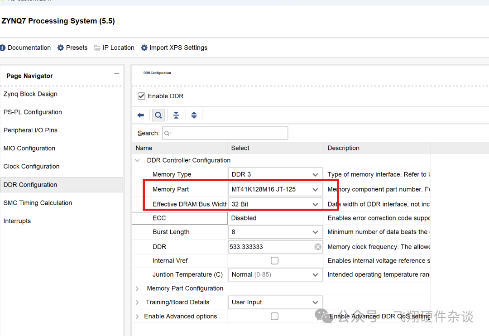Open the Effective DRAM Bus Width dropdown
This screenshot has width=489, height=336.
point(275,204)
